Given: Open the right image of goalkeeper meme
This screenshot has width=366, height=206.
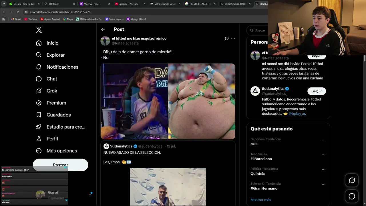Looking at the screenshot, I should (202, 101).
